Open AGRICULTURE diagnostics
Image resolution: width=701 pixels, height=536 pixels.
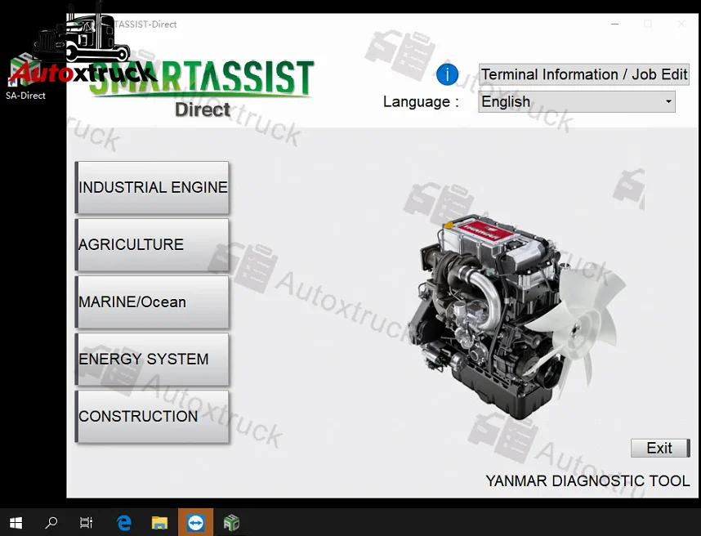[152, 244]
